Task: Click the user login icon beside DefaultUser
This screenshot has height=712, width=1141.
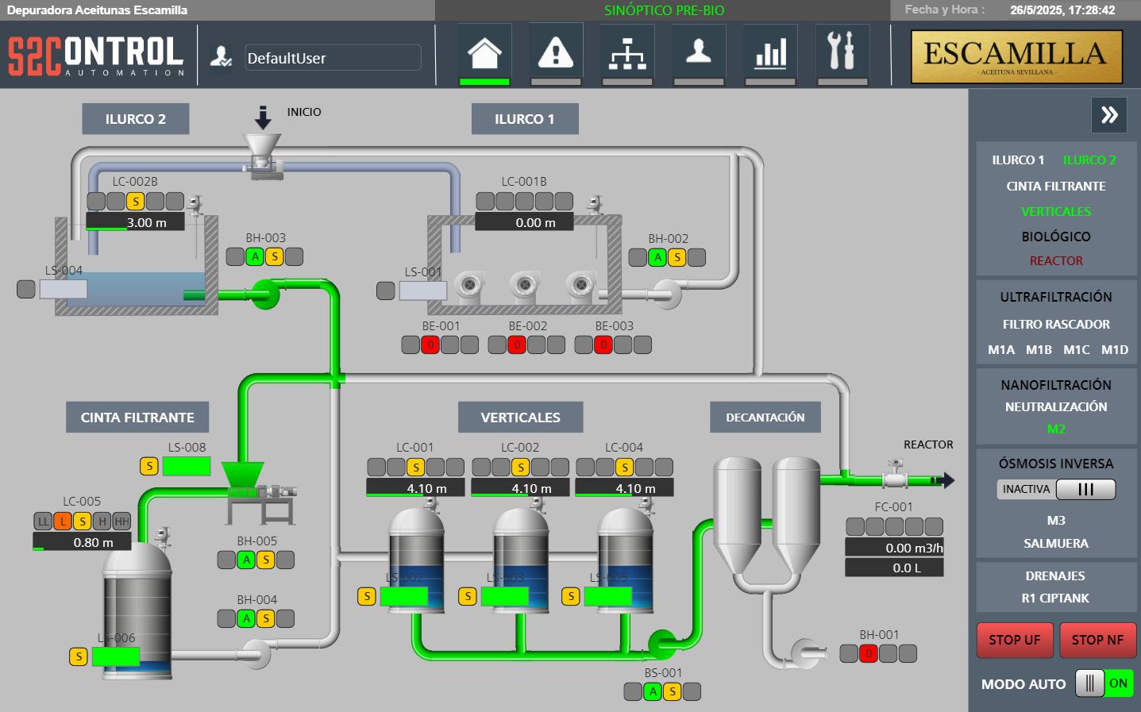Action: tap(220, 57)
